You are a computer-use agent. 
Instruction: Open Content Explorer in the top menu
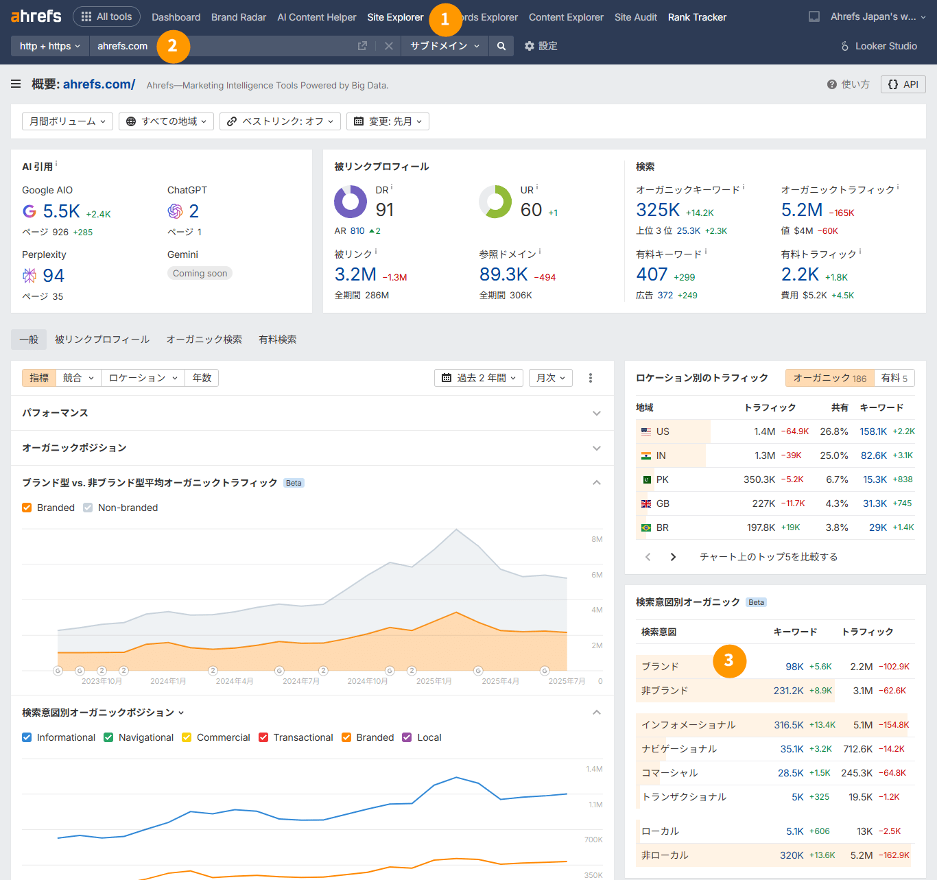566,16
